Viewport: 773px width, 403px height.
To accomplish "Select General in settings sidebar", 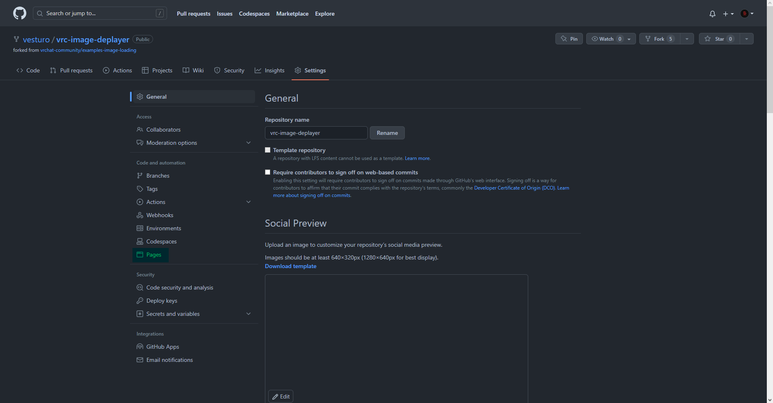I will [194, 97].
